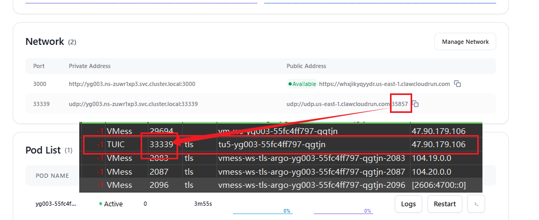The height and width of the screenshot is (220, 539).
Task: Click the Available status badge
Action: [x=302, y=84]
